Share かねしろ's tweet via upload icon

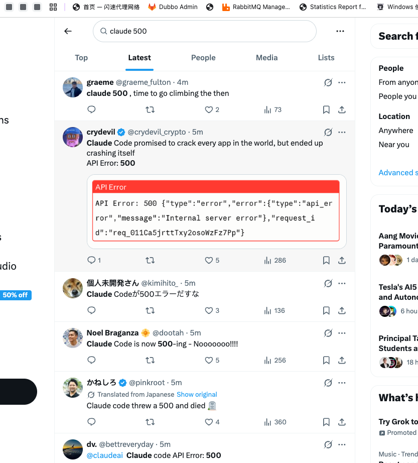click(x=342, y=422)
